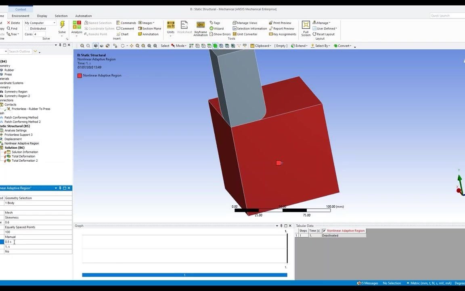The width and height of the screenshot is (465, 291).
Task: Open the Select By dropdown
Action: pyautogui.click(x=321, y=46)
